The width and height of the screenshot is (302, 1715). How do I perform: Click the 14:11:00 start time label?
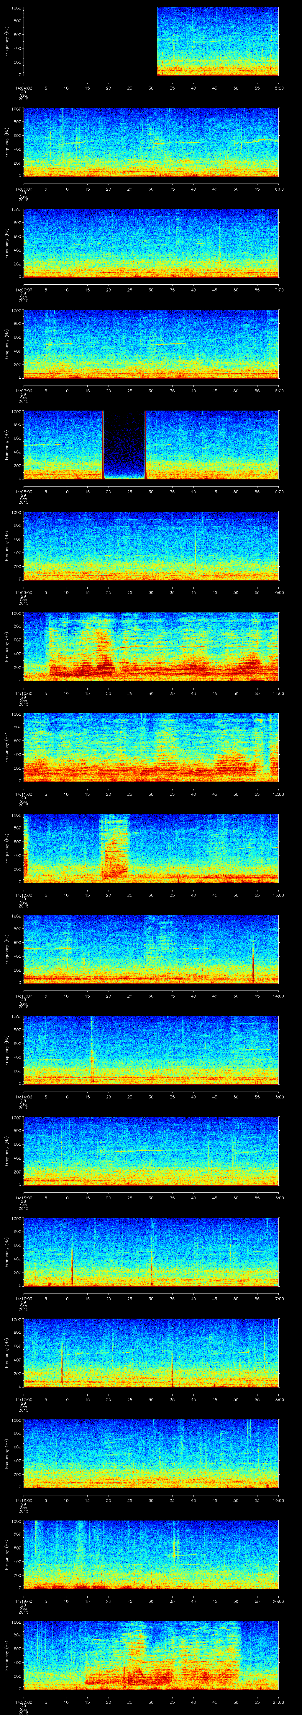[x=23, y=794]
